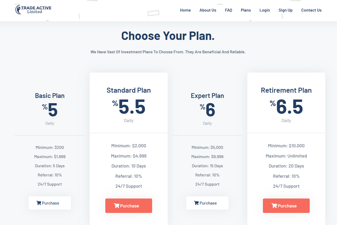The height and width of the screenshot is (225, 337).
Task: Click cart icon in Retirement Plan Purchase
Action: tap(274, 206)
